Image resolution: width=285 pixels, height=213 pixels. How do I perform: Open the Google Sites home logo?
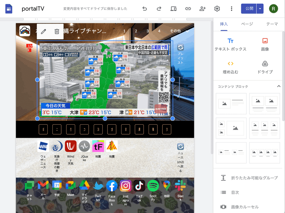coord(9,9)
